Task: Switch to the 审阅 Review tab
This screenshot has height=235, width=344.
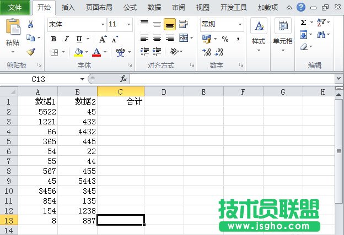Action: [x=179, y=8]
